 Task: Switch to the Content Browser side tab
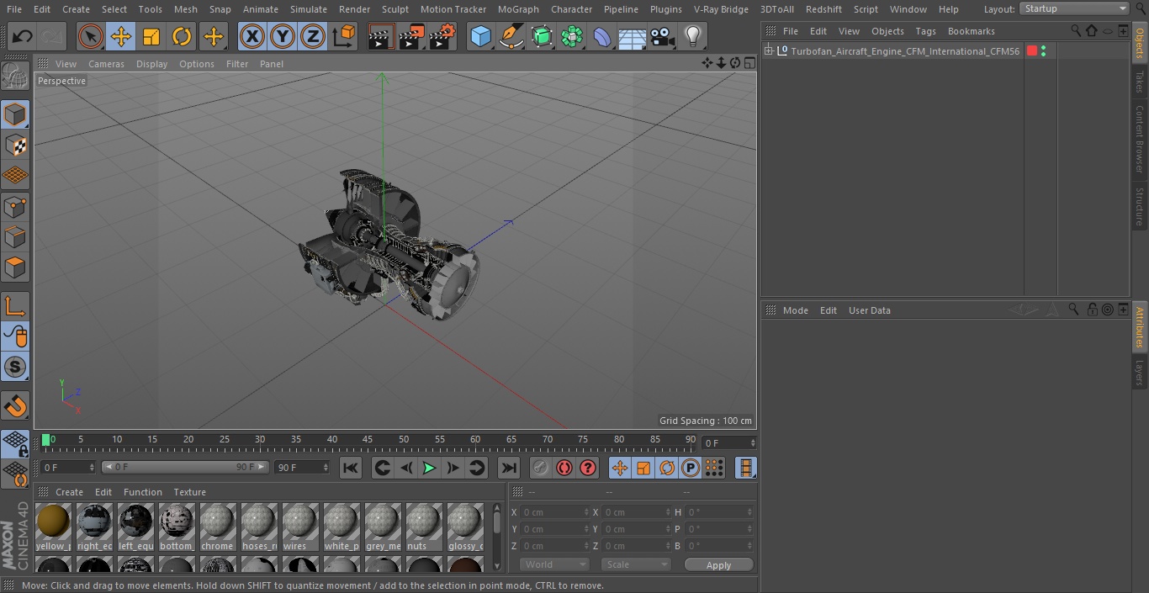(1140, 139)
